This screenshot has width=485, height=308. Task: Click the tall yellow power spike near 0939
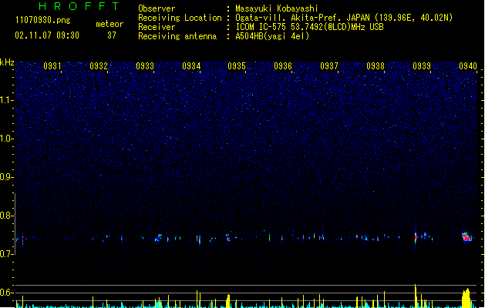(x=416, y=296)
